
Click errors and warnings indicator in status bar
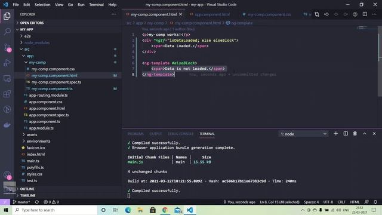point(51,202)
